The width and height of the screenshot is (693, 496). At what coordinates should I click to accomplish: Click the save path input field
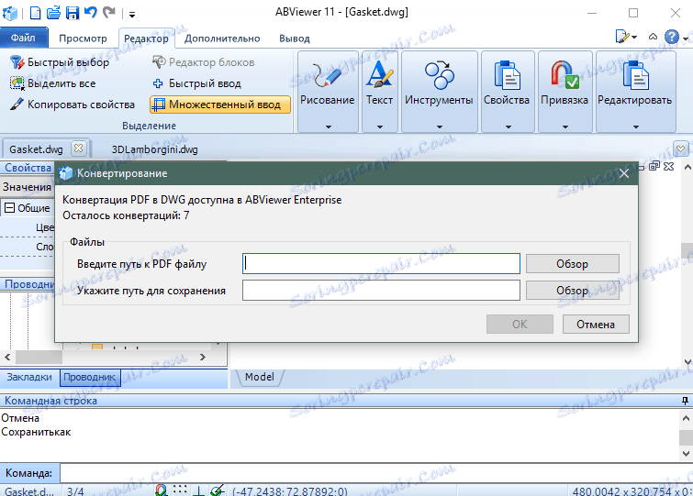coord(381,290)
